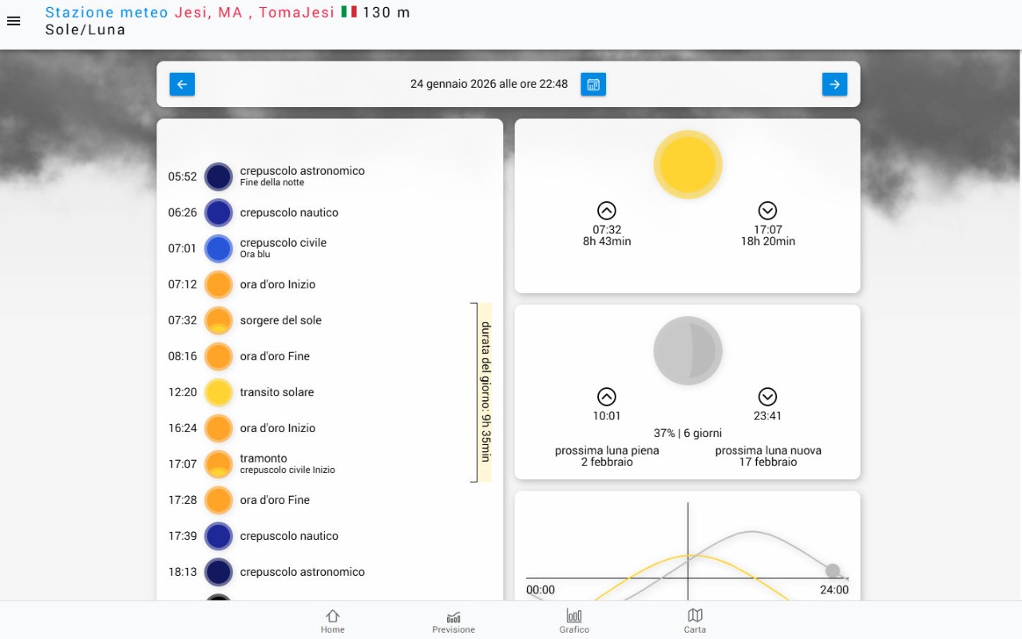Click the moonset down-arrow icon at 23:41
The image size is (1022, 639).
(767, 397)
